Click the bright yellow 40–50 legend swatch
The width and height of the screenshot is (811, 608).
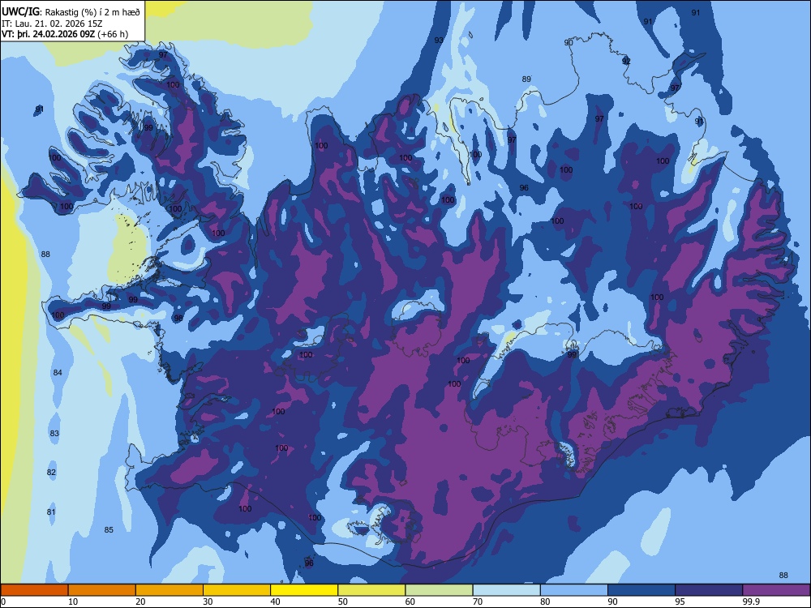pos(304,590)
